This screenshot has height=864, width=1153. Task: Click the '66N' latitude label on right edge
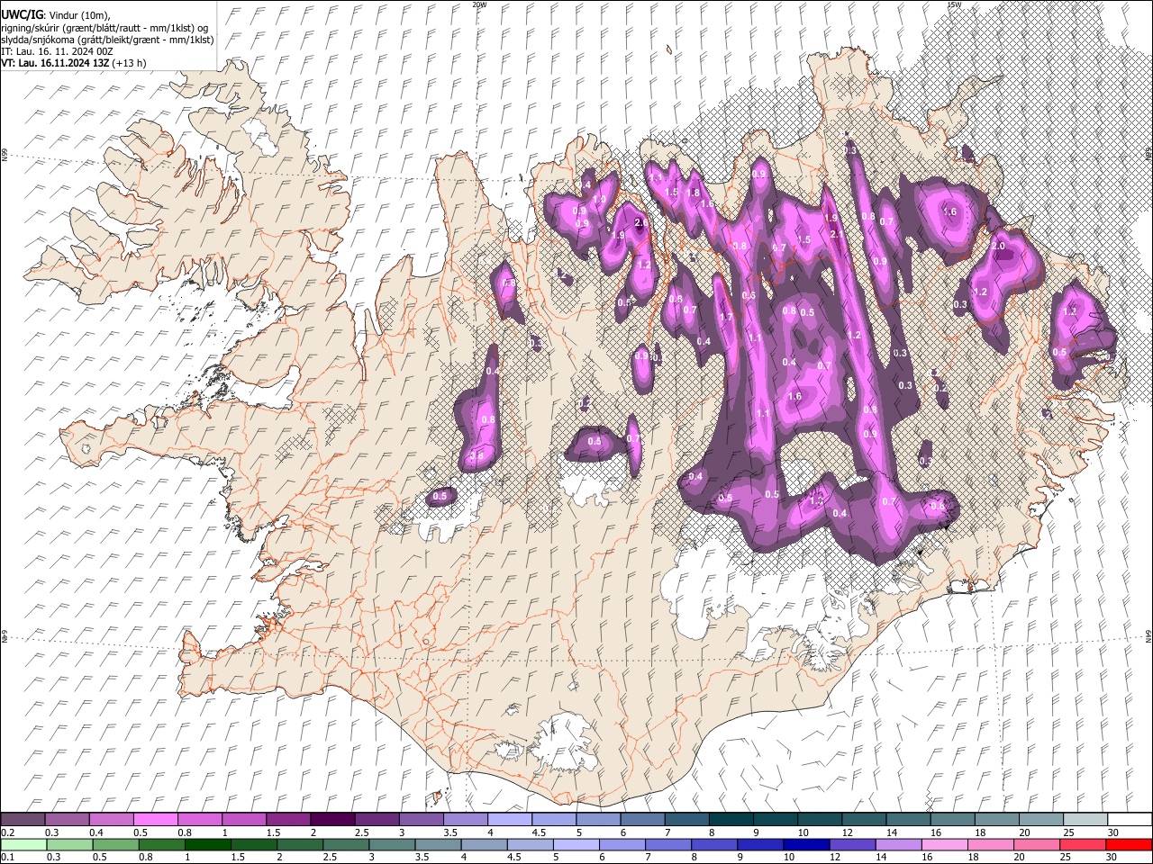click(1148, 154)
